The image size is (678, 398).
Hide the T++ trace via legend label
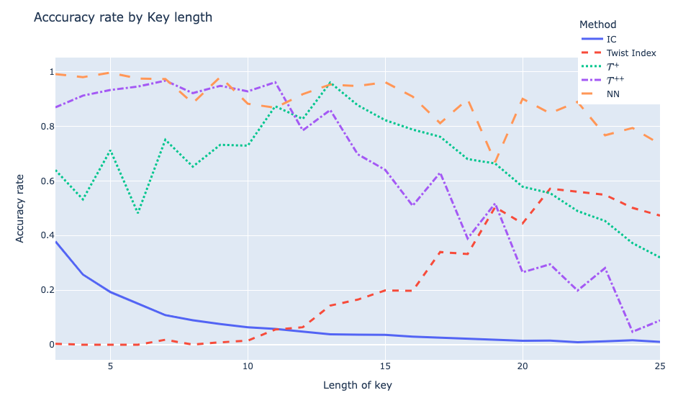(x=615, y=81)
